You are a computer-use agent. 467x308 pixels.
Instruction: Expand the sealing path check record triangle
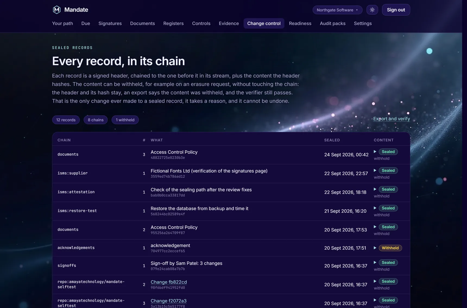click(x=375, y=189)
